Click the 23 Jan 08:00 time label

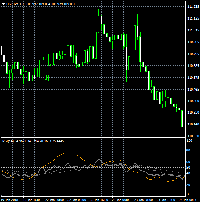143,200
